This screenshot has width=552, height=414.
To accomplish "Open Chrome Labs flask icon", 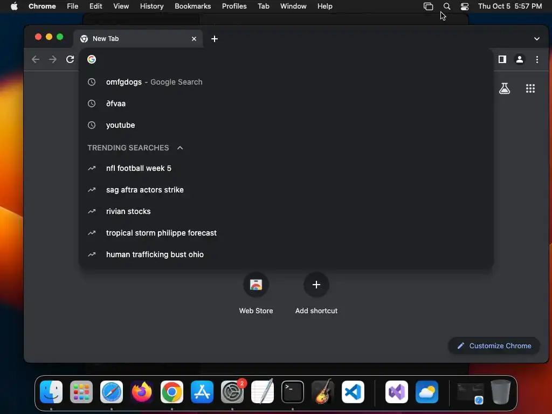I will pyautogui.click(x=505, y=88).
